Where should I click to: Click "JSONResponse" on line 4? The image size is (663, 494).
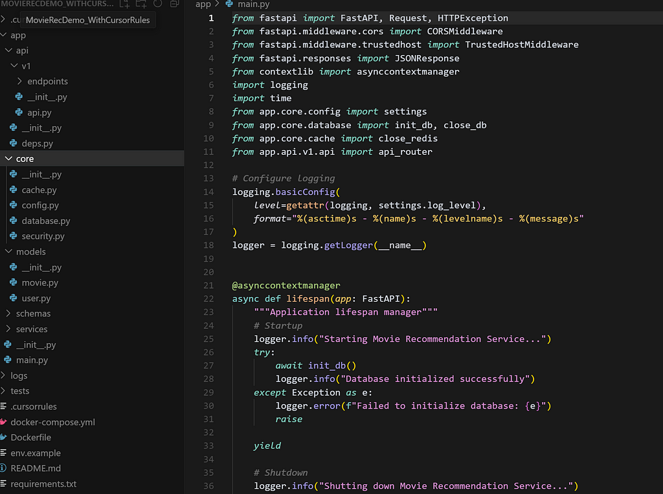pos(427,58)
